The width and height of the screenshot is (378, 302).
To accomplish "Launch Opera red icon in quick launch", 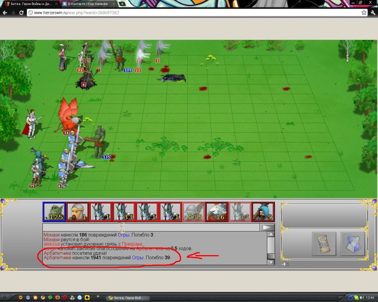I will (65, 297).
